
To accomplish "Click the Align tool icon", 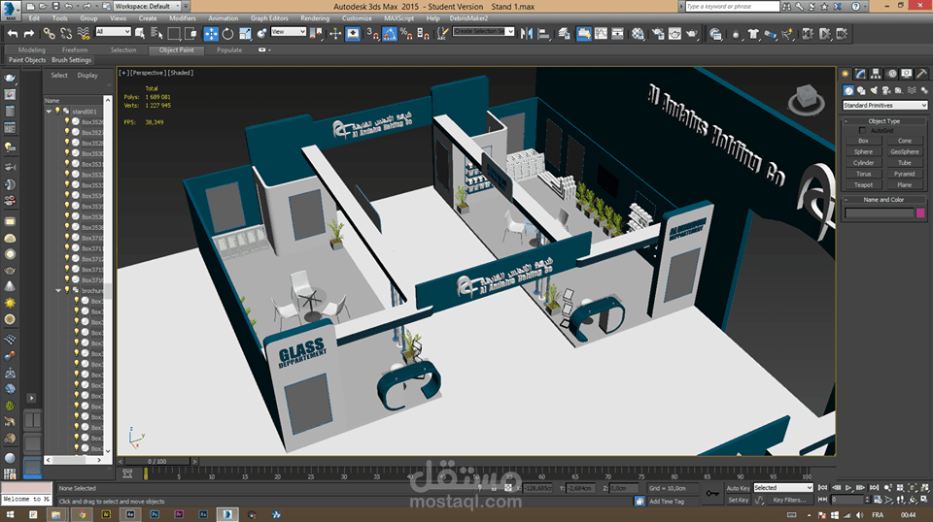I will coord(544,34).
